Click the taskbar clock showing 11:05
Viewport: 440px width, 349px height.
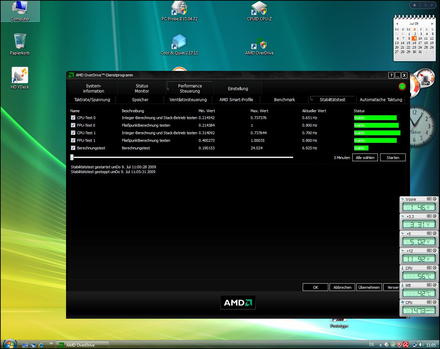431,345
